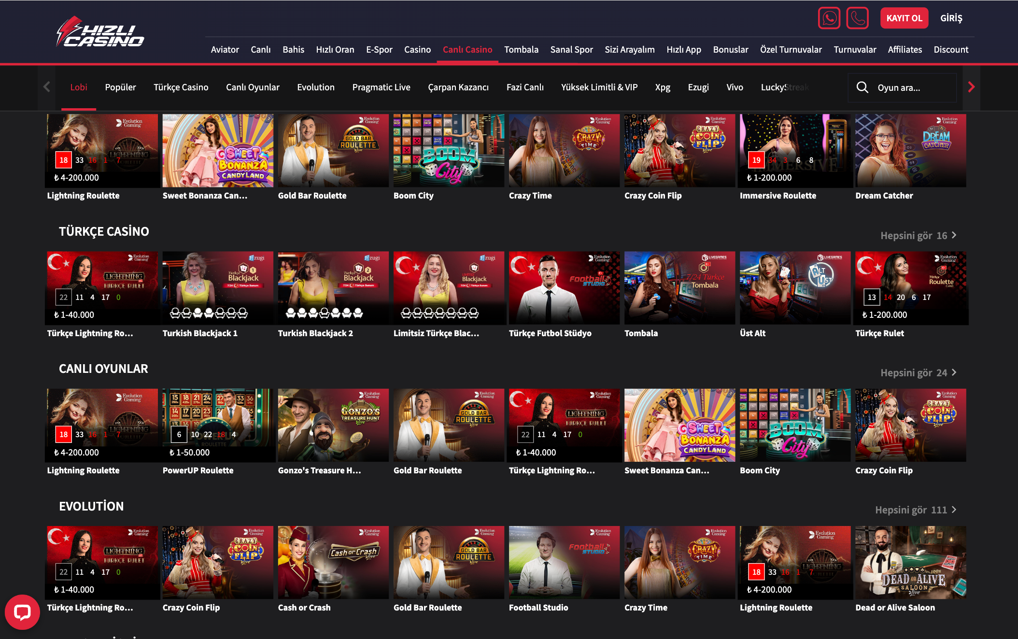The height and width of the screenshot is (639, 1018).
Task: Click Crazy Coin Flip title in top row
Action: pos(653,196)
